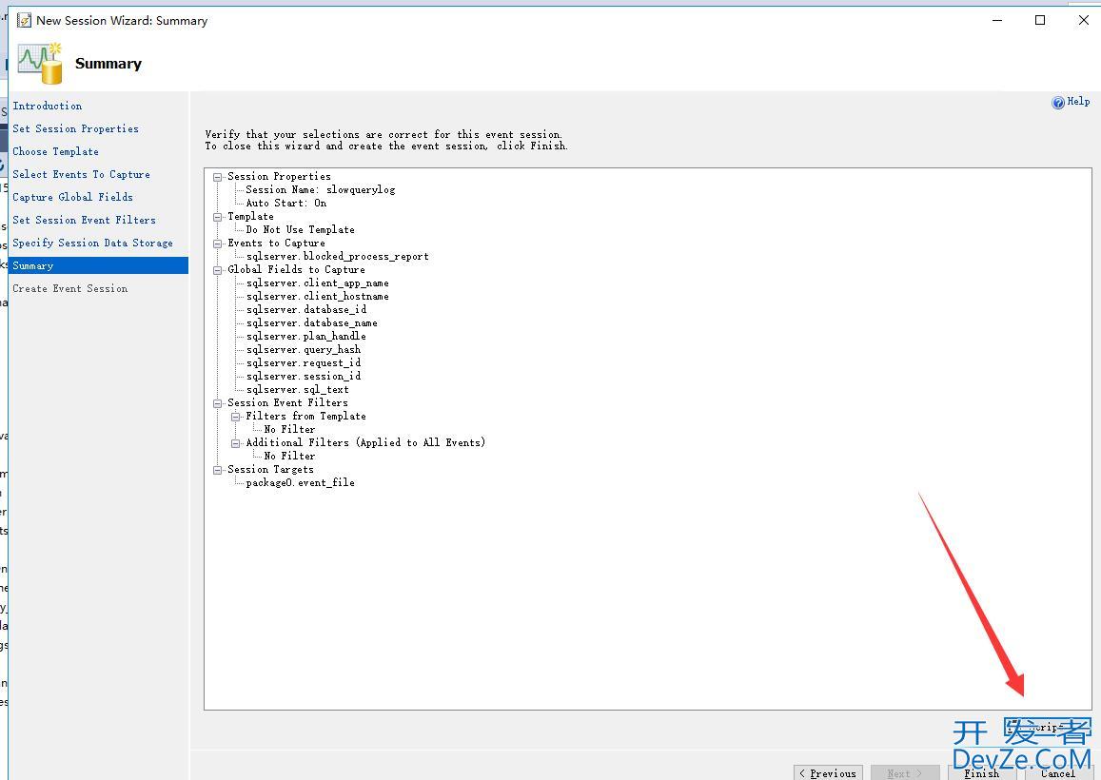Select sqlserver.plan_handle item

306,337
